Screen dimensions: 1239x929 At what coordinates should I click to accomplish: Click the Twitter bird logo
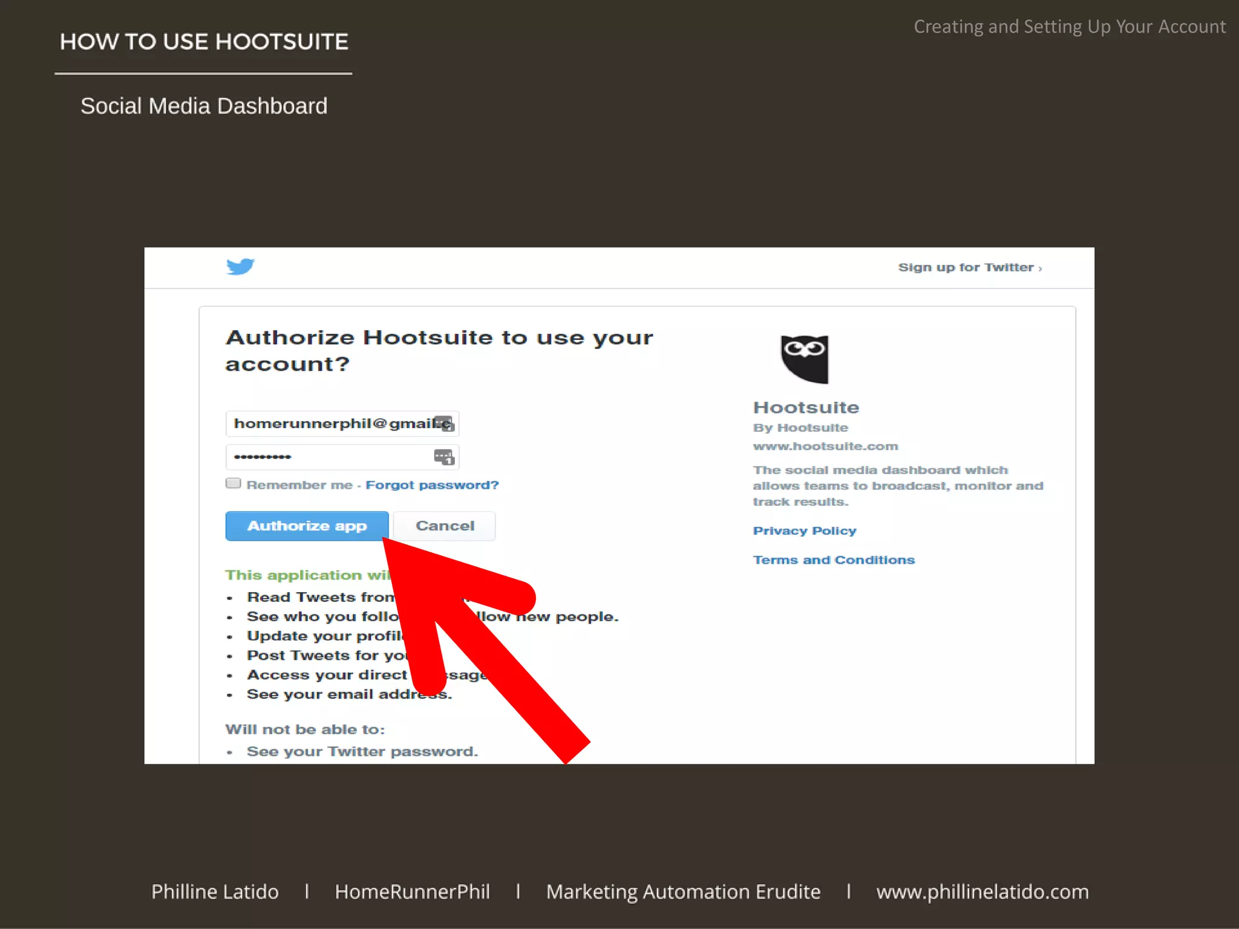[240, 266]
